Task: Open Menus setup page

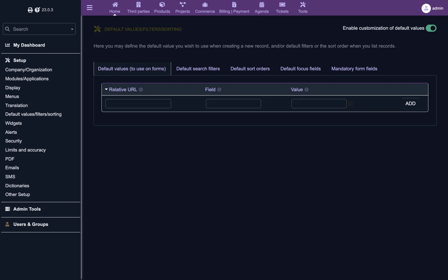Action: click(x=12, y=96)
